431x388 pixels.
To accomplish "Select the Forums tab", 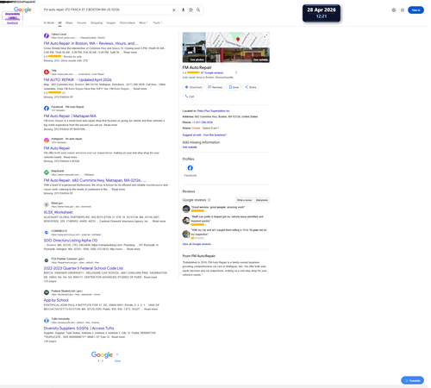I will tap(82, 22).
